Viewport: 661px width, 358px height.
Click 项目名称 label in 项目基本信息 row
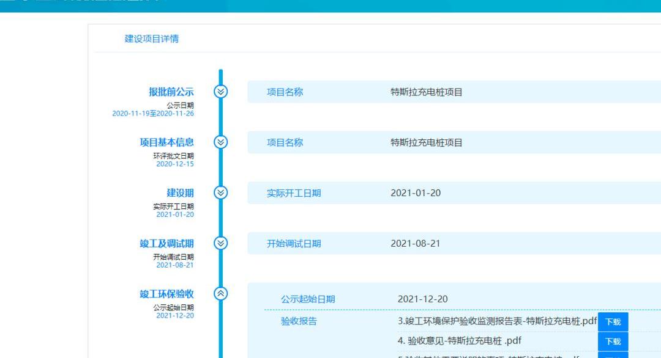[285, 142]
